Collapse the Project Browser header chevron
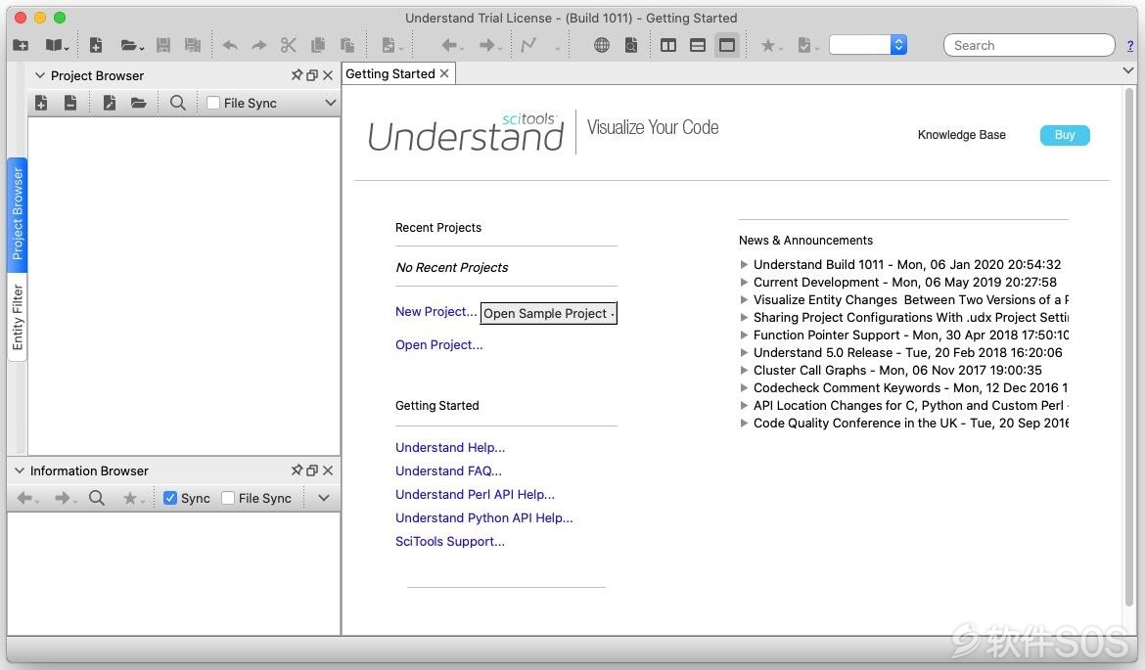Image resolution: width=1145 pixels, height=670 pixels. 40,75
